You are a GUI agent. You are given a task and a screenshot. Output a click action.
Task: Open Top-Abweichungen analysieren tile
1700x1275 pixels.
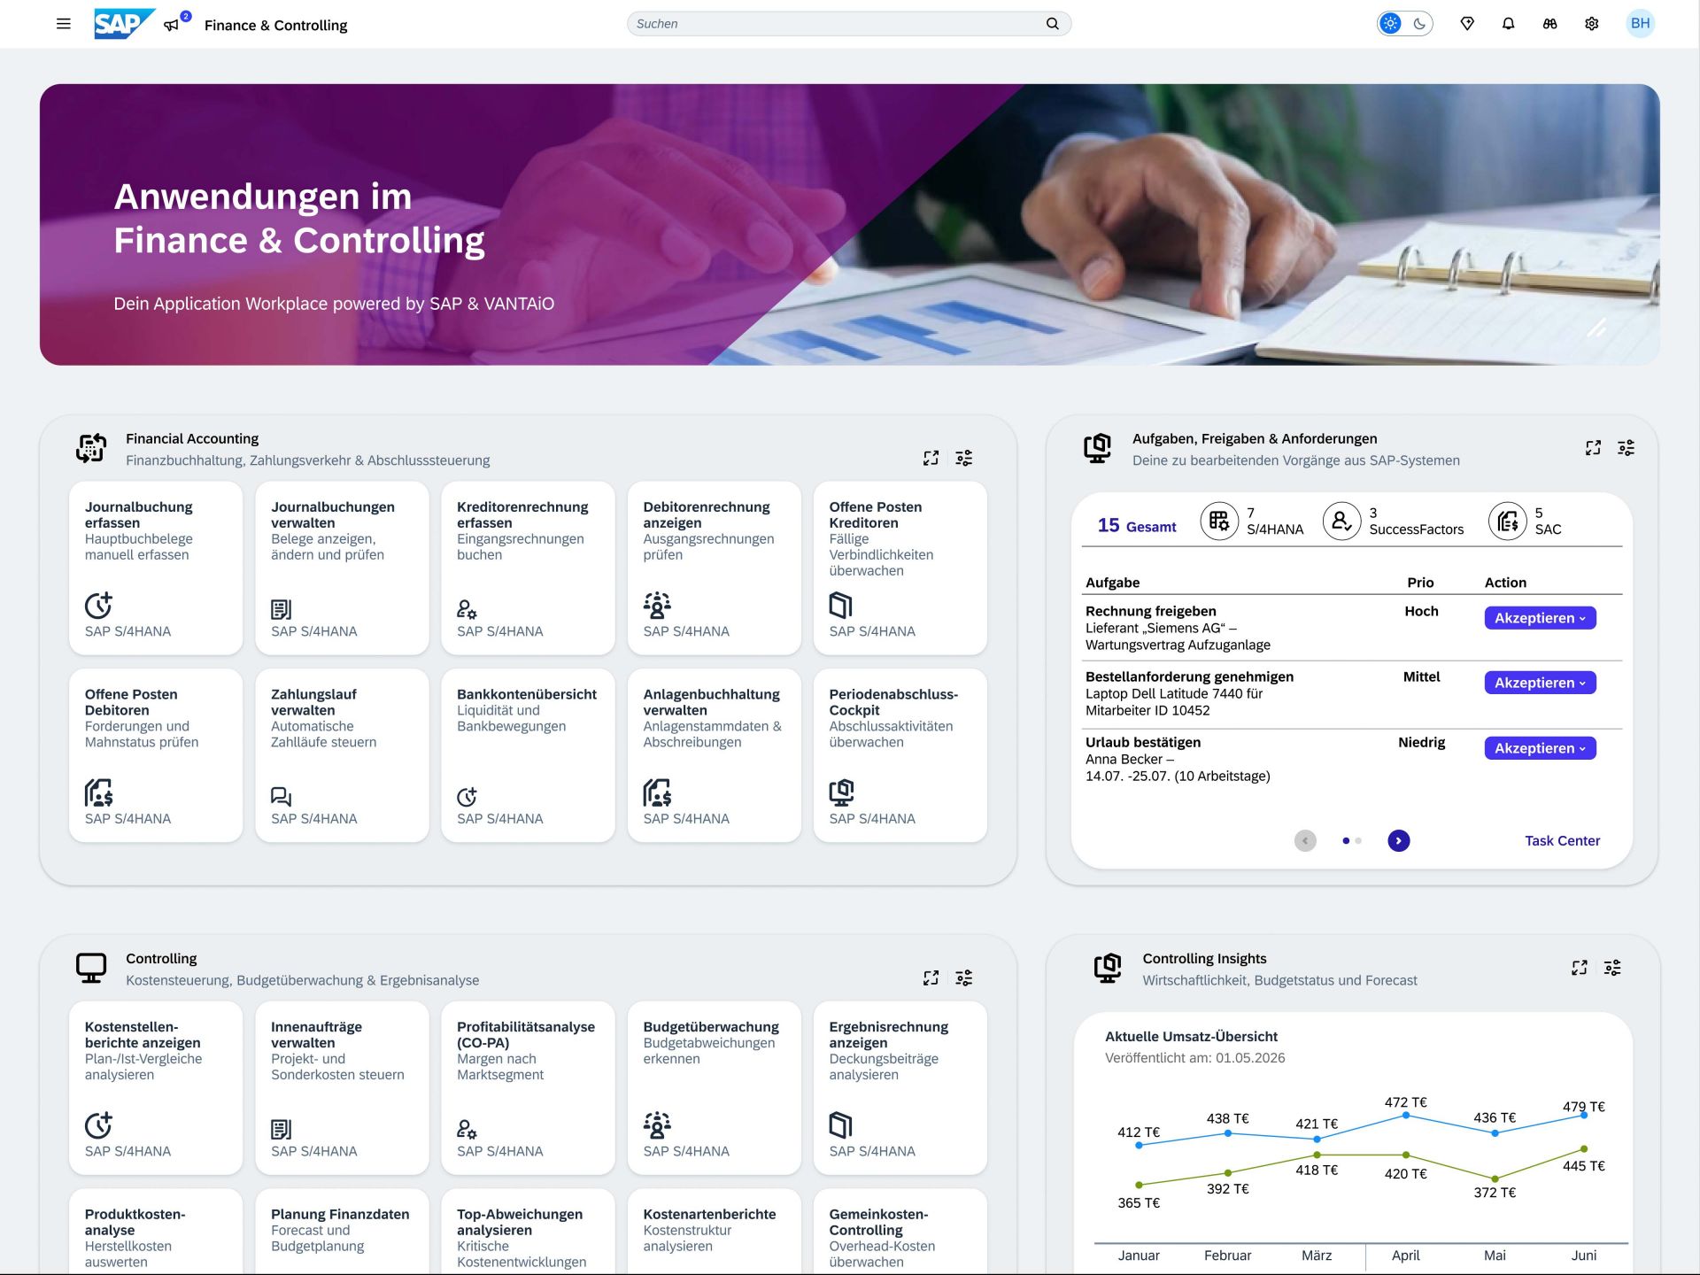tap(528, 1232)
